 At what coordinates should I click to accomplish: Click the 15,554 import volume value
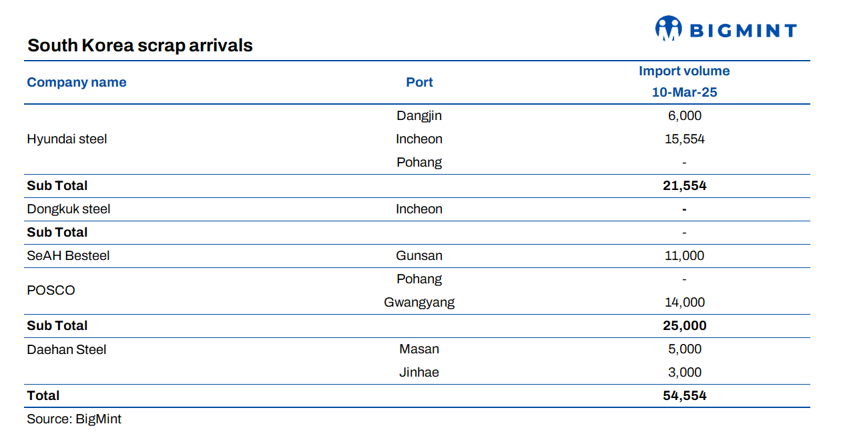(x=684, y=139)
